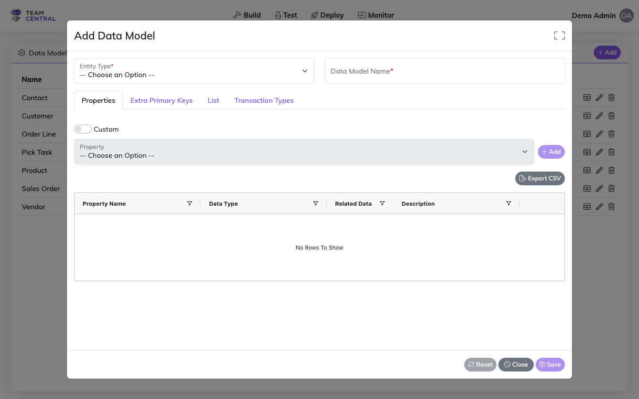Expand modal to fullscreen with corner icon

coord(559,35)
